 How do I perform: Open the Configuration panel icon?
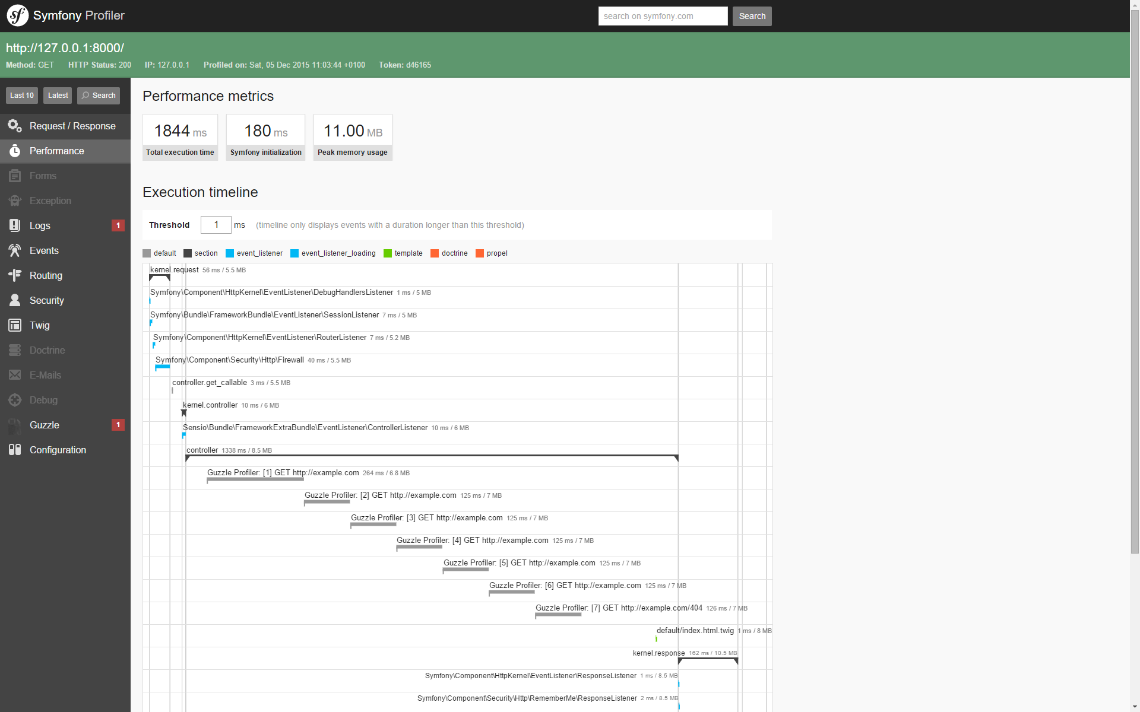pos(15,450)
